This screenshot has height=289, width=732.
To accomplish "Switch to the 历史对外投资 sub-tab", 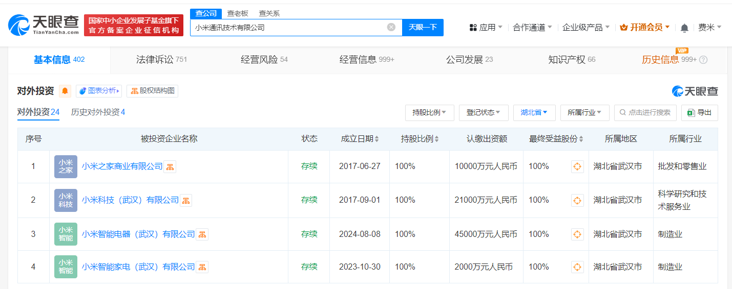I will (98, 112).
